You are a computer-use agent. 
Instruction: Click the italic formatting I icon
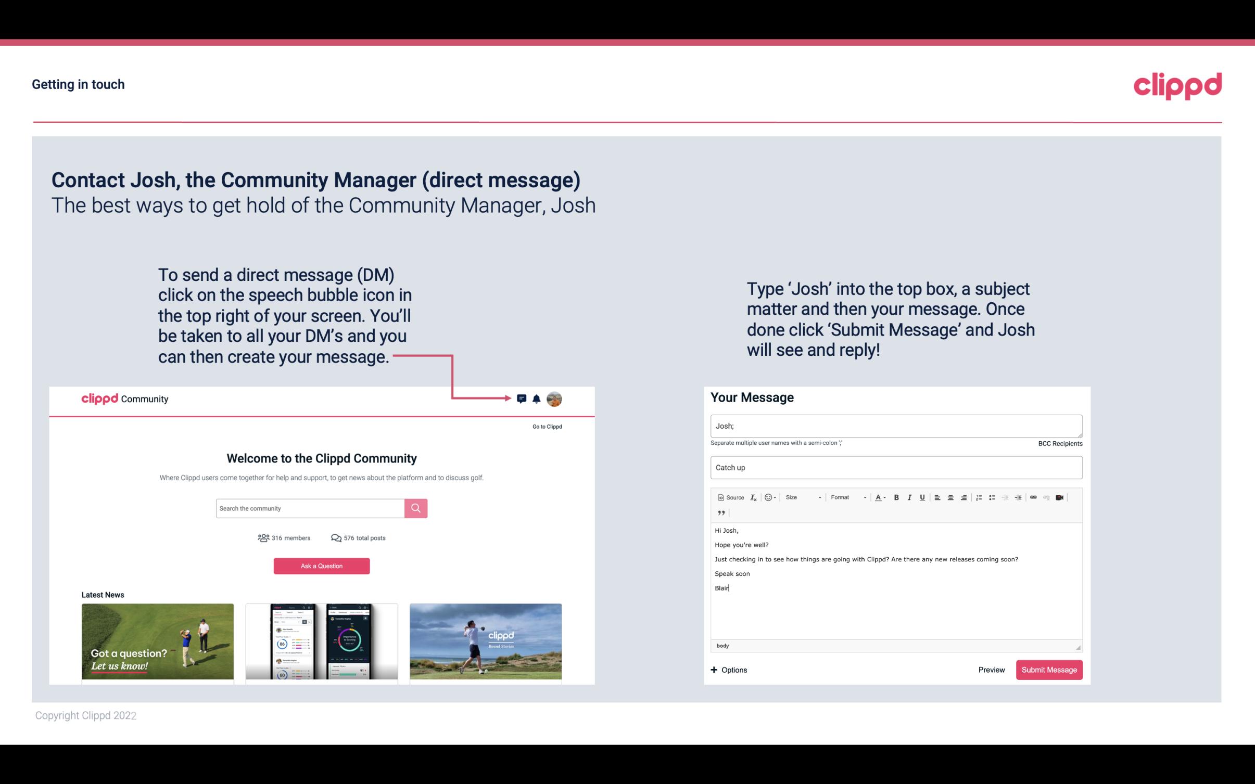tap(909, 497)
